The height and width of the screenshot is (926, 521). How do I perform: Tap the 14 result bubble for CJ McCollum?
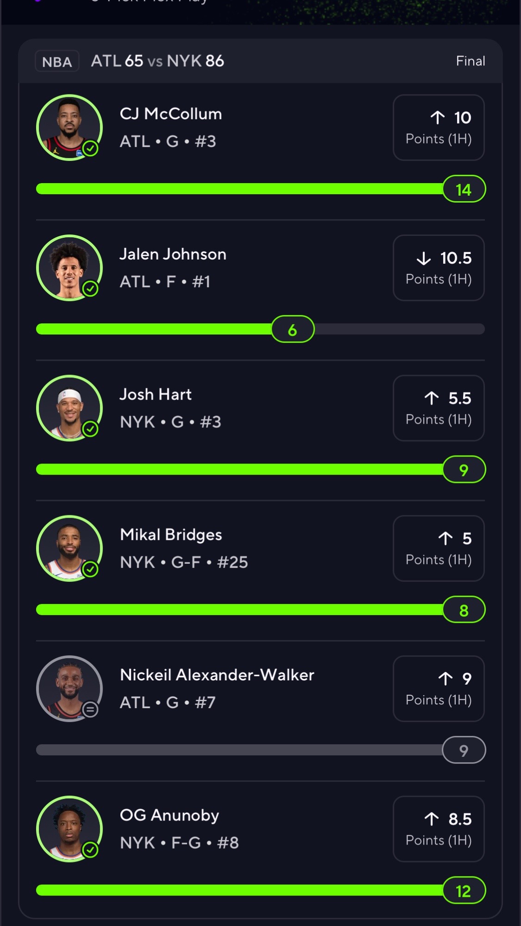click(x=464, y=189)
